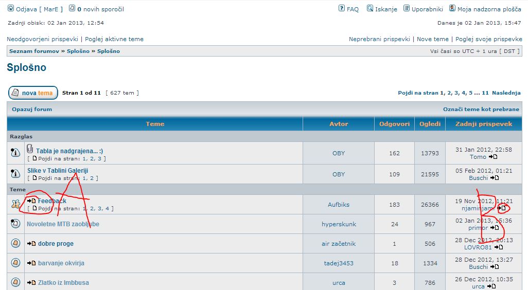
Task: Click the Odjava logout icon
Action: pyautogui.click(x=11, y=9)
